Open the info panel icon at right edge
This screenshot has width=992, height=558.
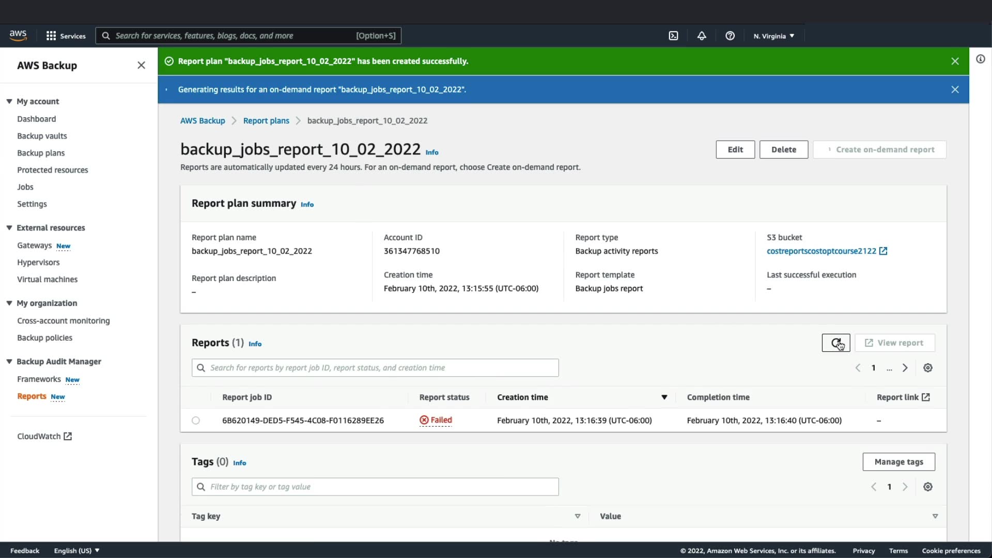(x=980, y=59)
